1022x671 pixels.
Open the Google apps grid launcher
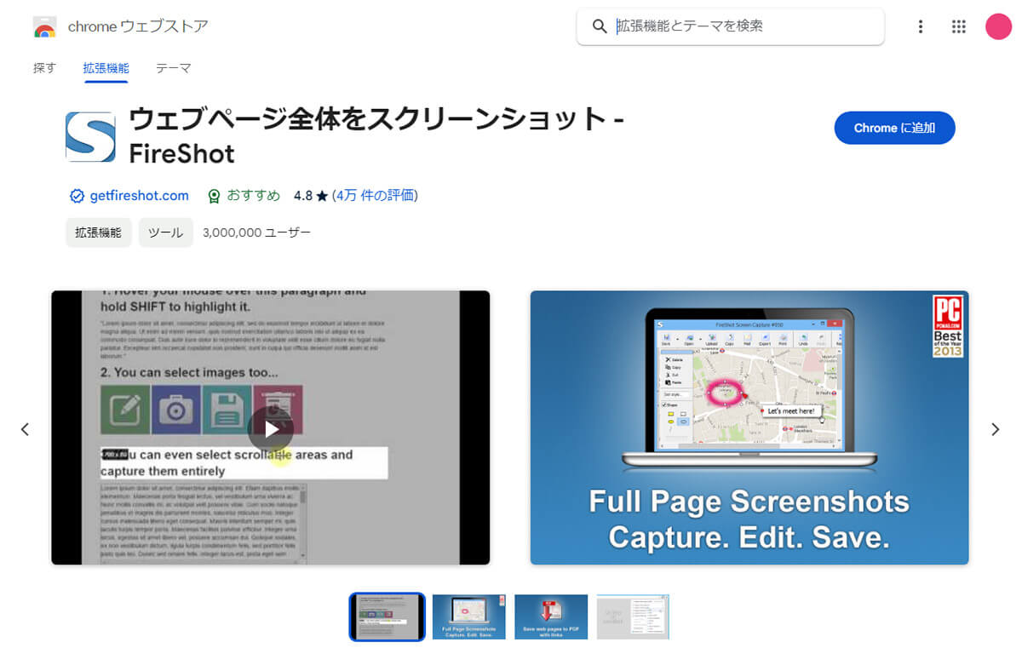[959, 26]
